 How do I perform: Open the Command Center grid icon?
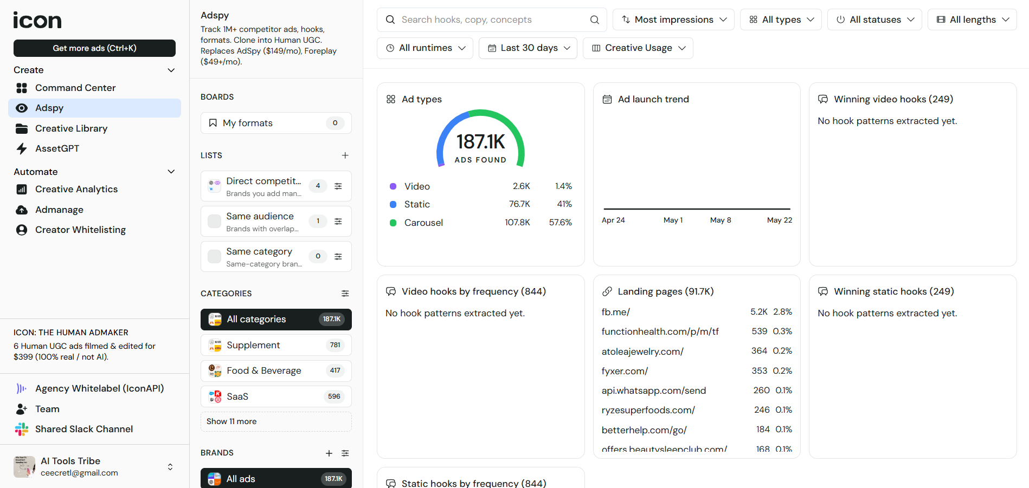[22, 88]
